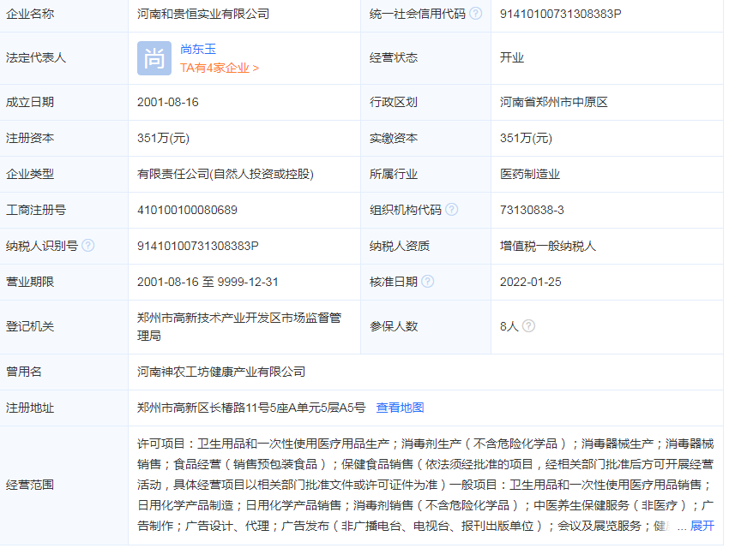This screenshot has width=735, height=548.
Task: Click the 企业名称 label
Action: tap(30, 14)
